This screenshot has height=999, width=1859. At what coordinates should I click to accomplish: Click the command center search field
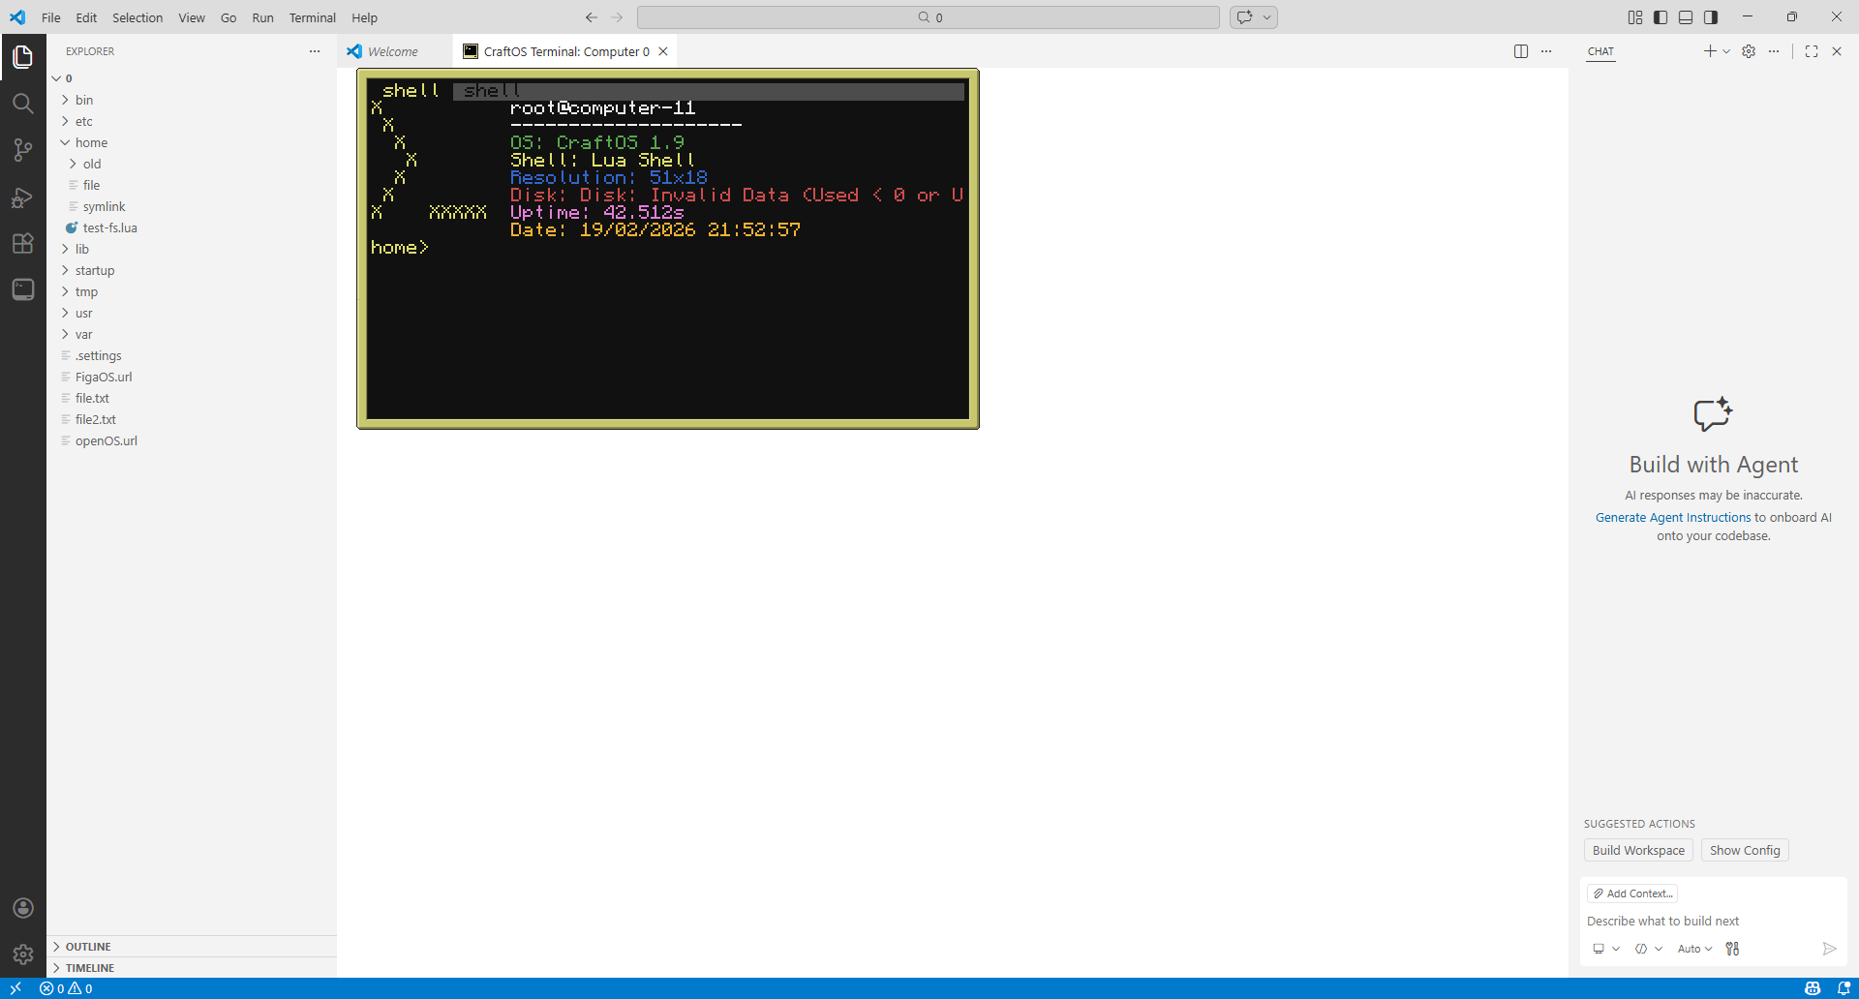[929, 17]
